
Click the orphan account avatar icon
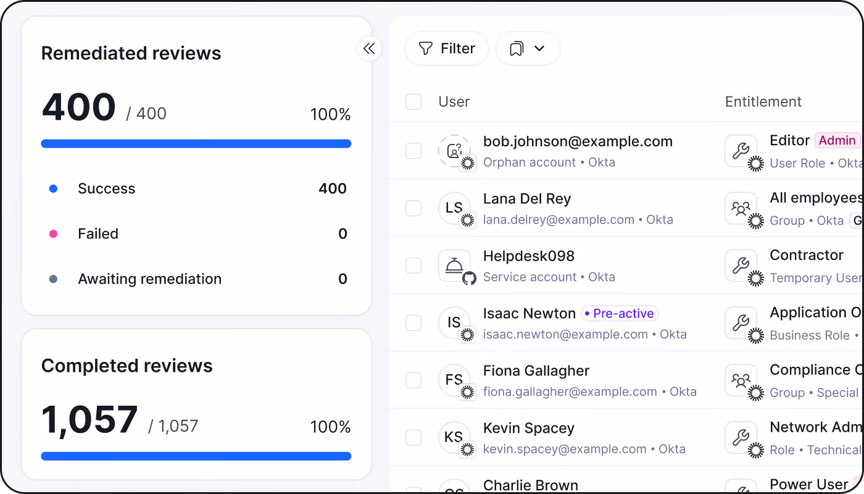[x=454, y=151]
